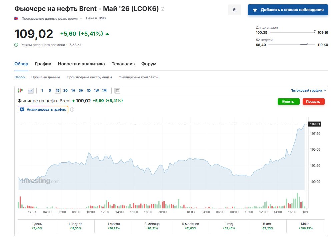The height and width of the screenshot is (239, 336).
Task: Click Добавить в список наблюдения button
Action: pyautogui.click(x=288, y=10)
